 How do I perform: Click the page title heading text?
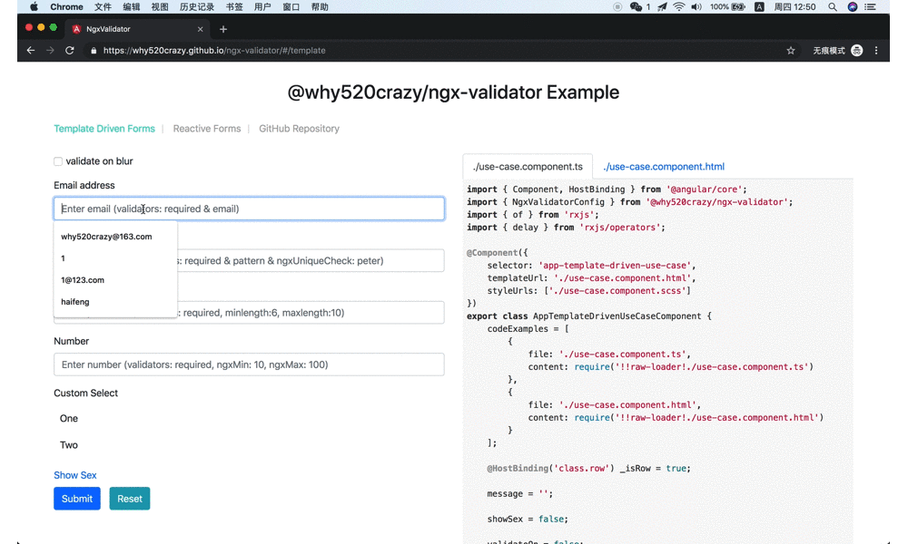[453, 92]
